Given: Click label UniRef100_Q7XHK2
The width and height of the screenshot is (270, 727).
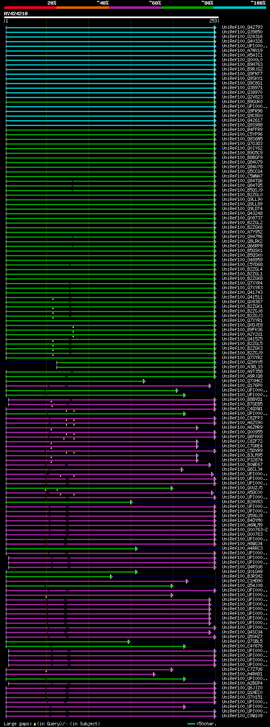Looking at the screenshot, I should [242, 381].
